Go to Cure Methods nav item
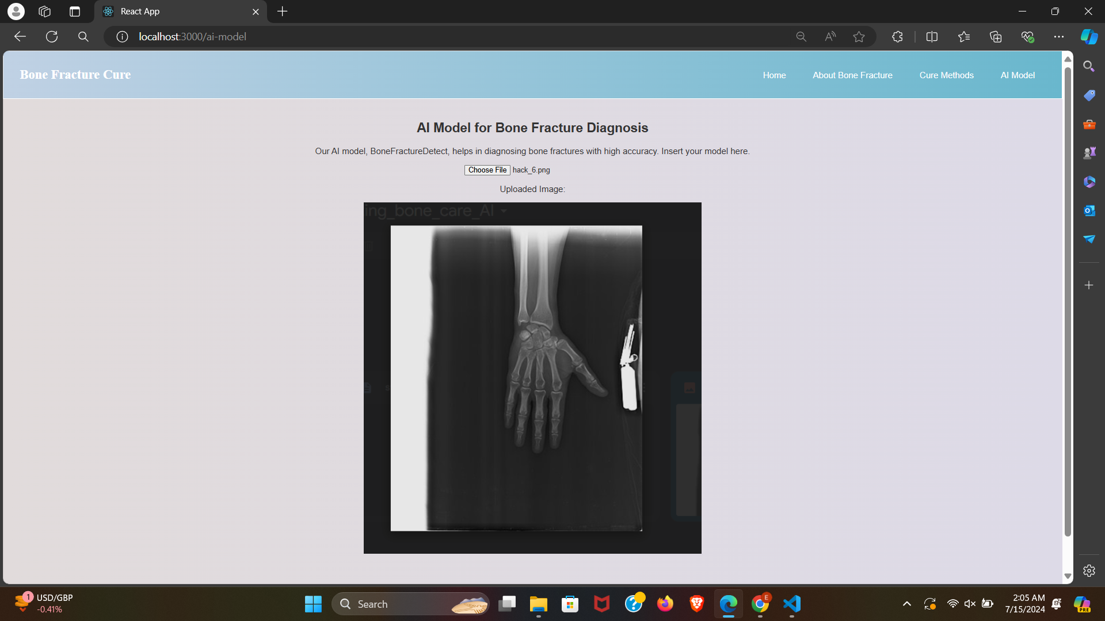The image size is (1105, 621). [946, 75]
